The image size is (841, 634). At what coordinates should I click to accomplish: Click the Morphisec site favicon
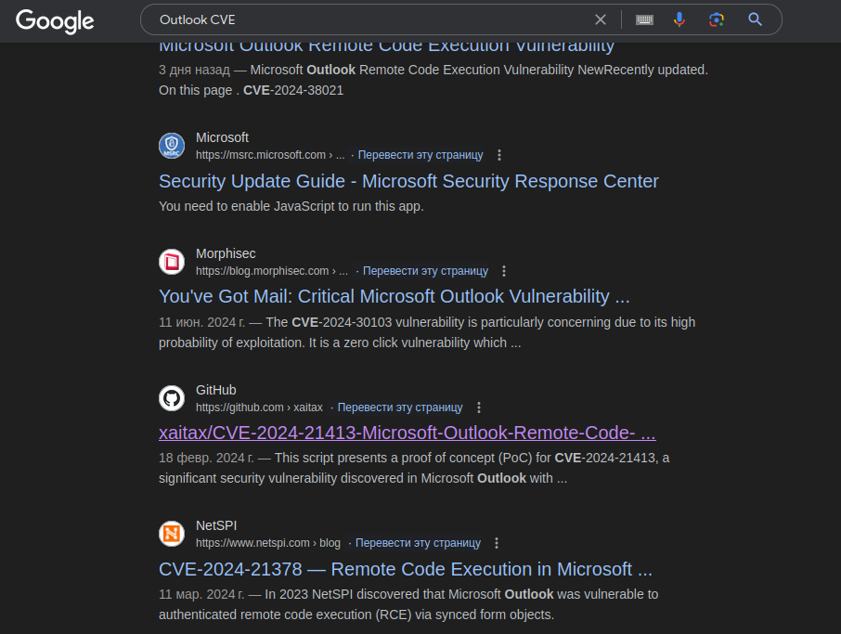(x=172, y=262)
